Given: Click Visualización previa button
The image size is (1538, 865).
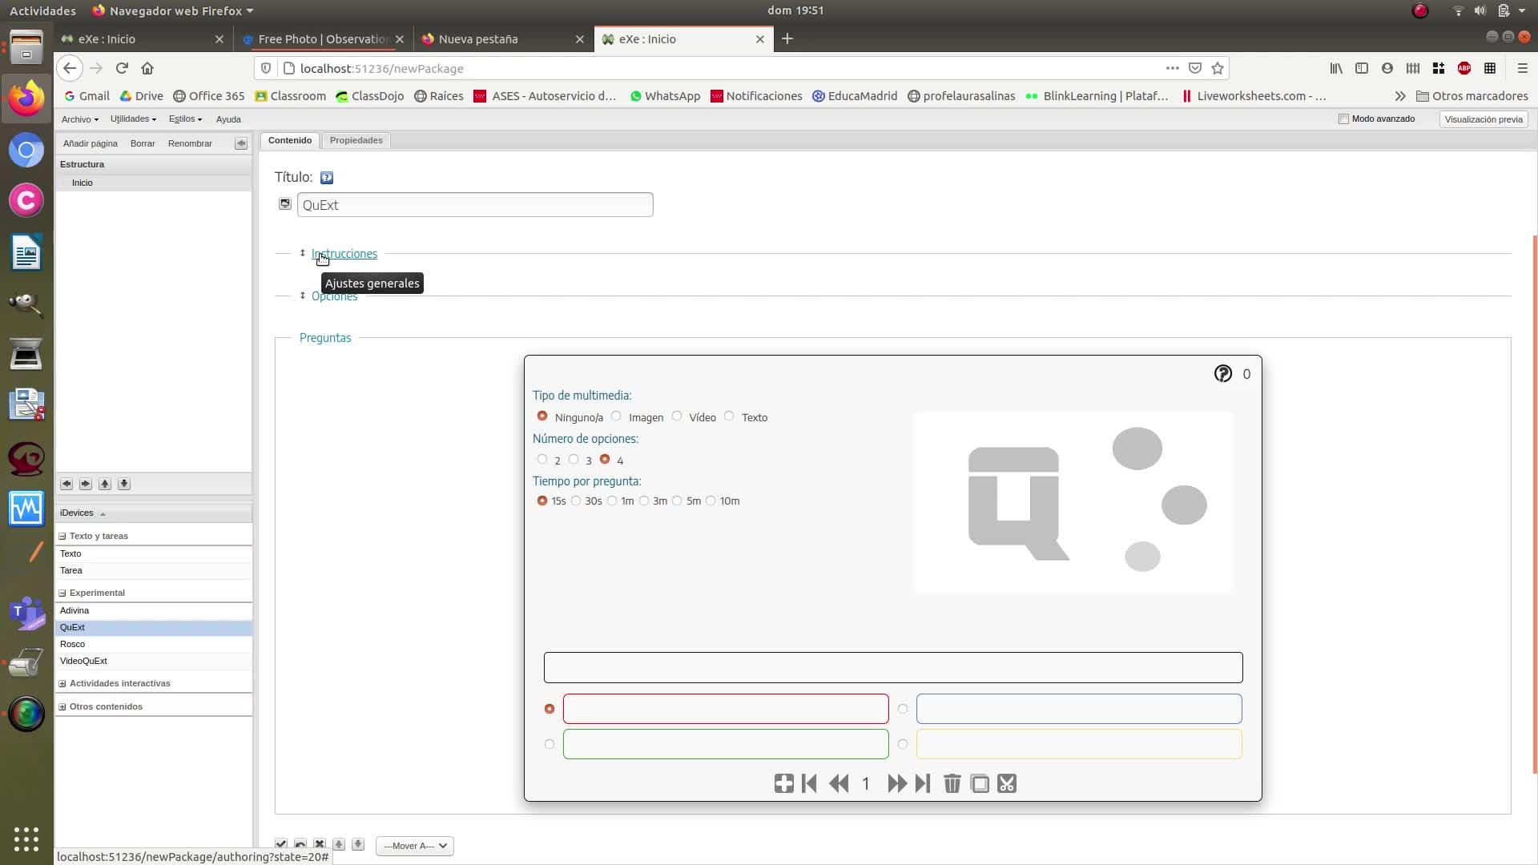Looking at the screenshot, I should [1483, 119].
